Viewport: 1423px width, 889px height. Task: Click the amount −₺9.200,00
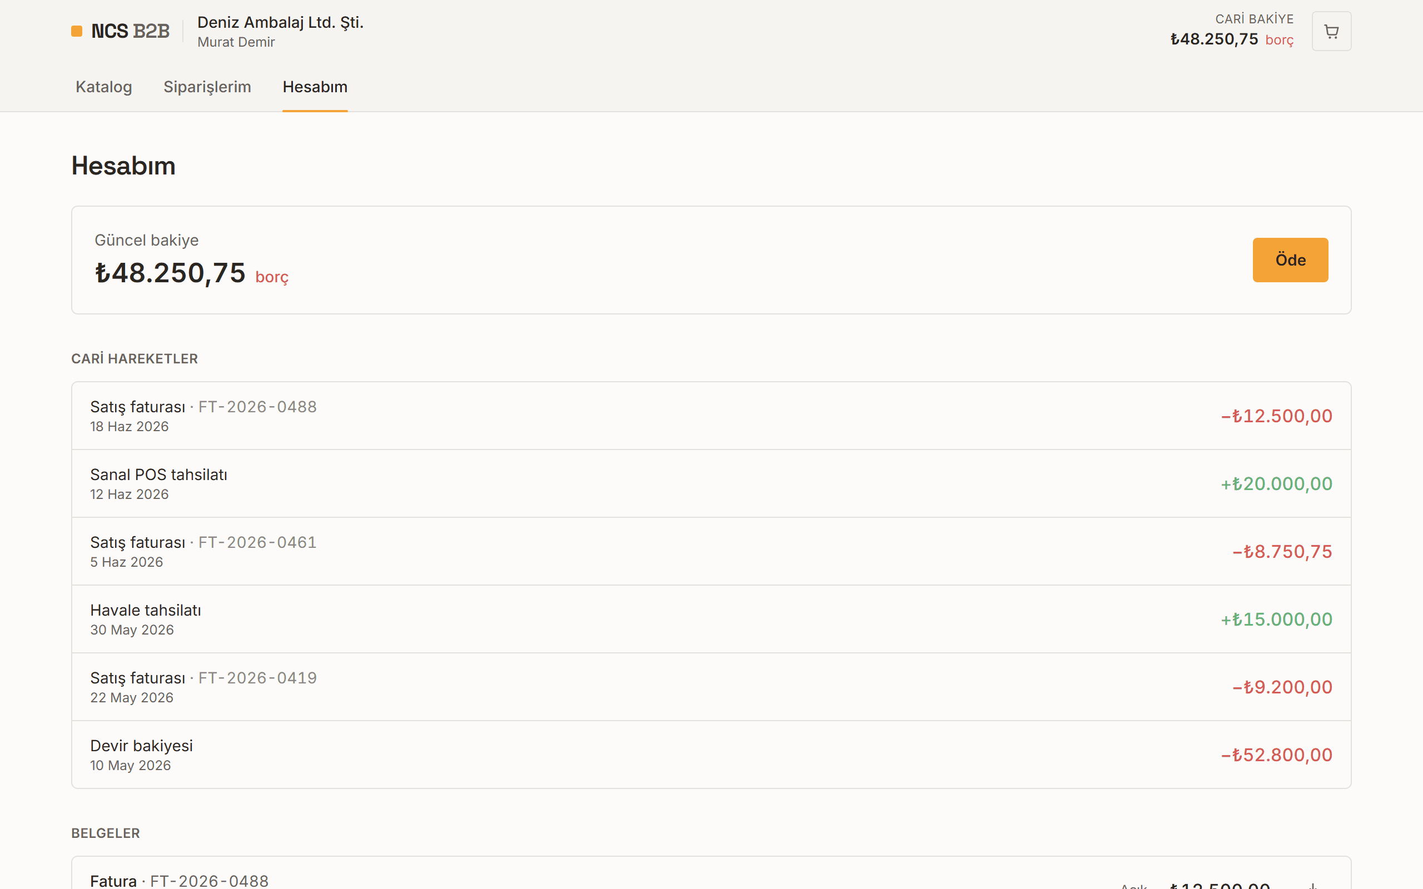pyautogui.click(x=1282, y=687)
